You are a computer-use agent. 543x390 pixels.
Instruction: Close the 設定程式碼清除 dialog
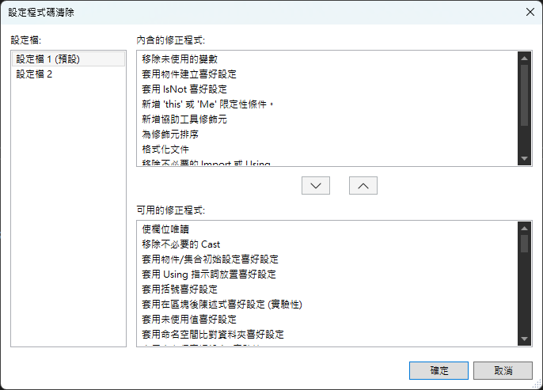pyautogui.click(x=529, y=12)
